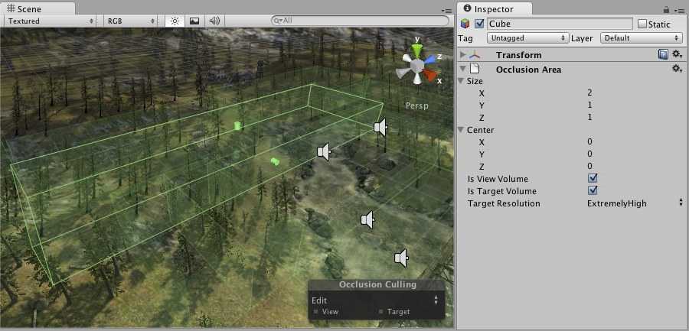Click the Target Resolution label
Image resolution: width=689 pixels, height=331 pixels.
coord(504,203)
